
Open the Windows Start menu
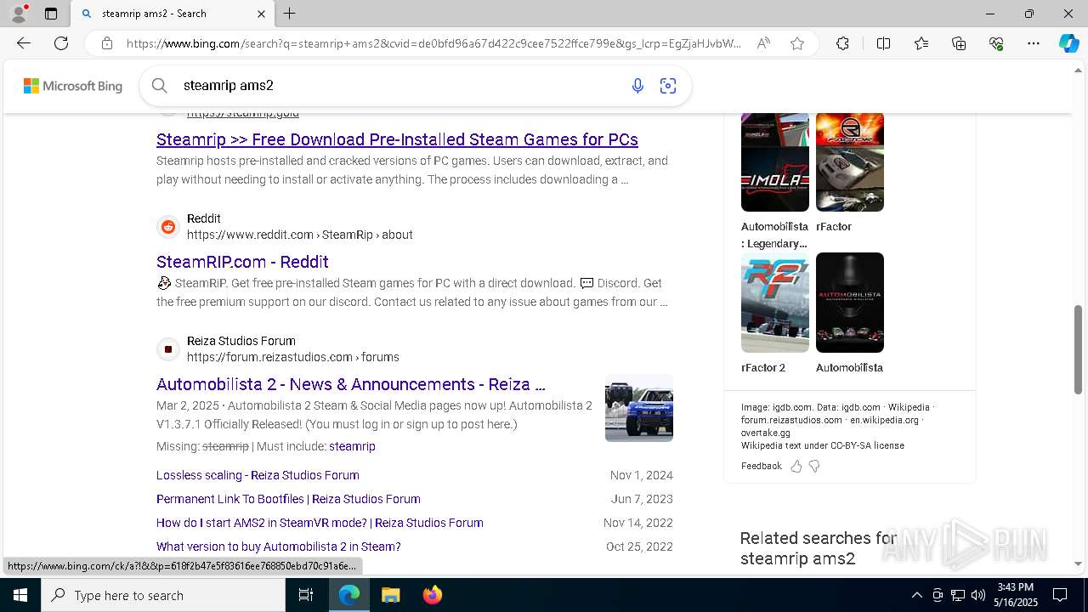[x=20, y=595]
